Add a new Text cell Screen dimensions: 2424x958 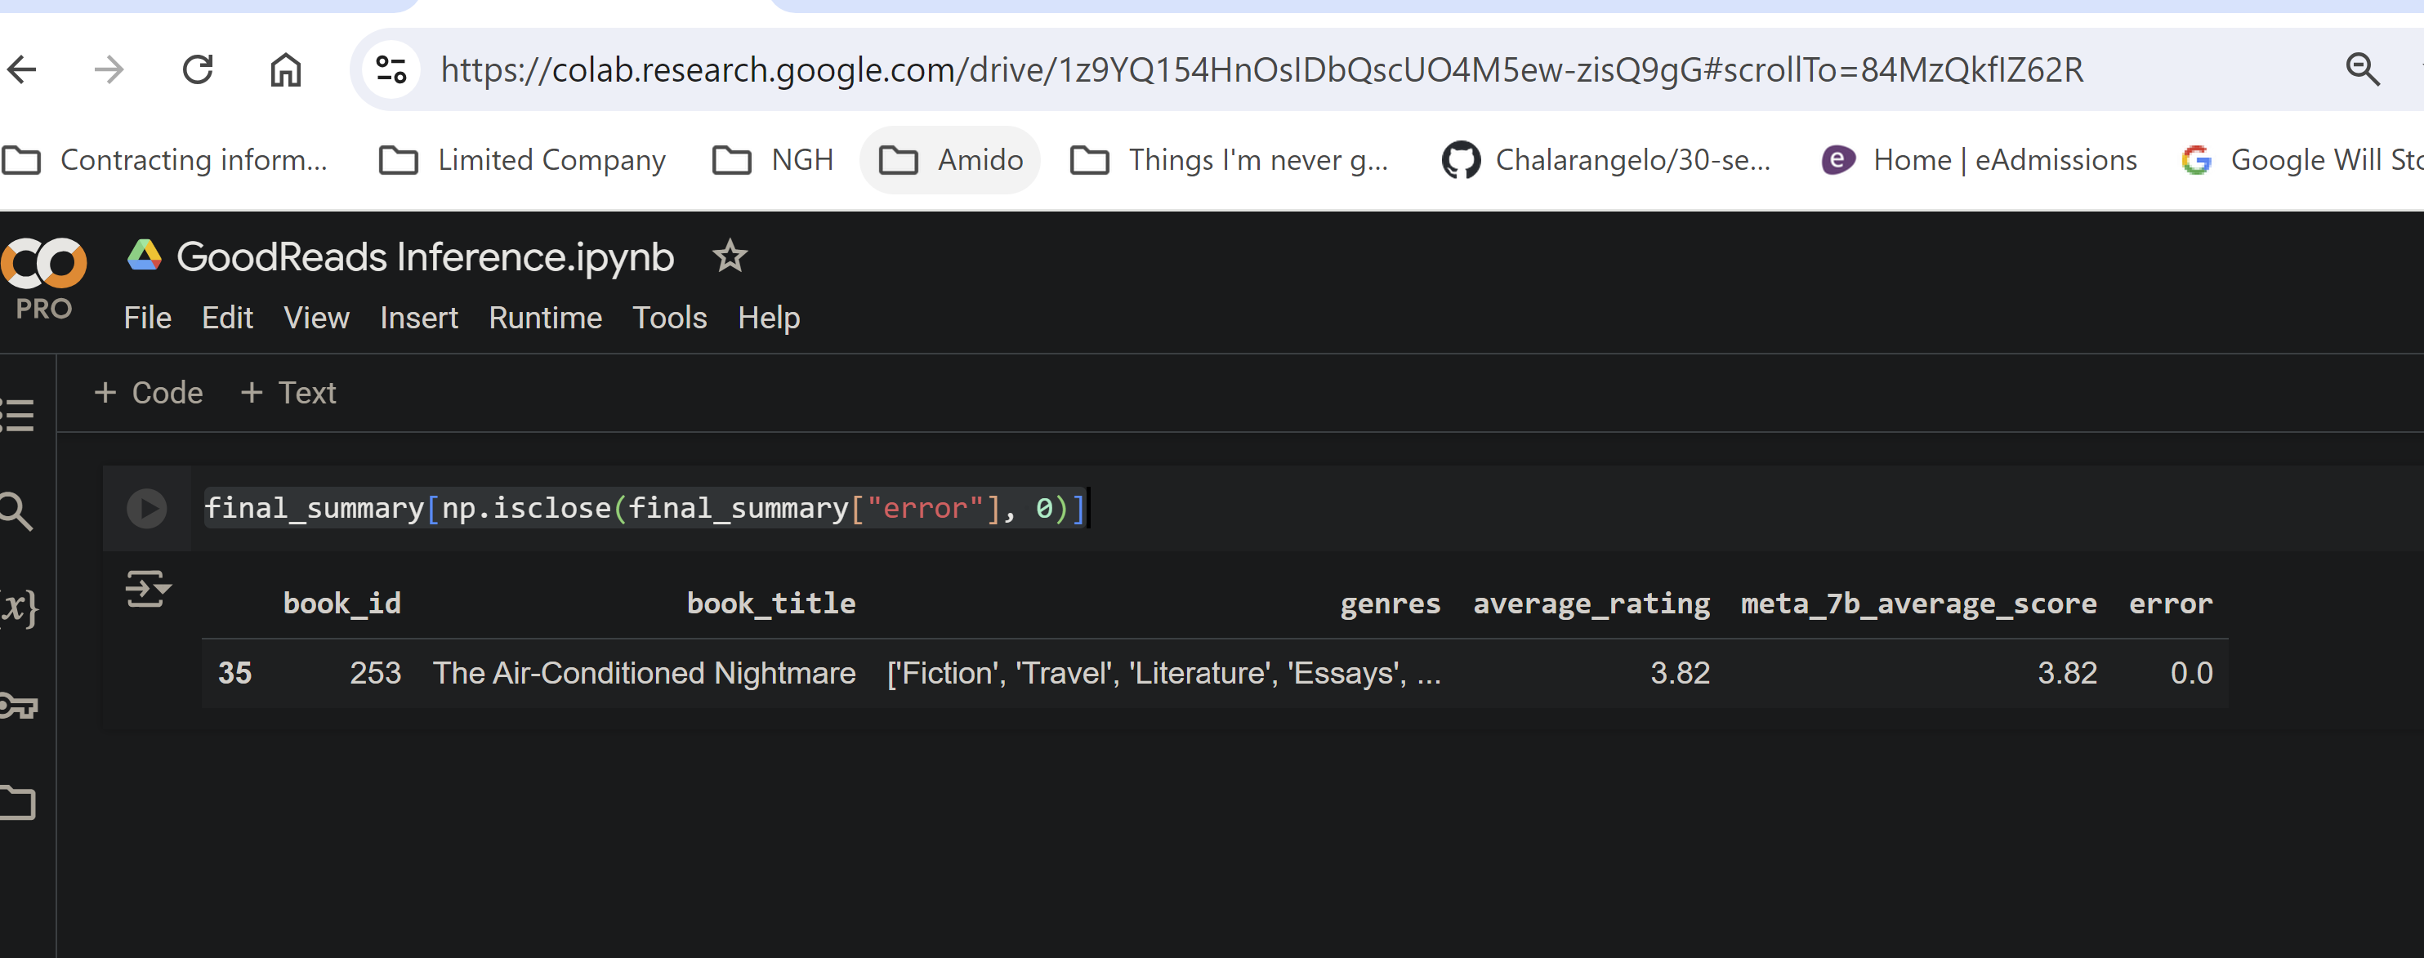pos(288,392)
